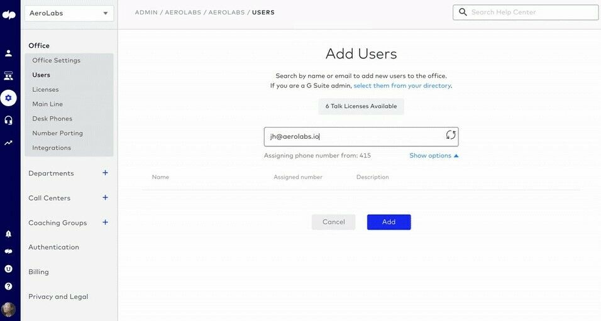
Task: Click the Assigned number column header
Action: [298, 177]
